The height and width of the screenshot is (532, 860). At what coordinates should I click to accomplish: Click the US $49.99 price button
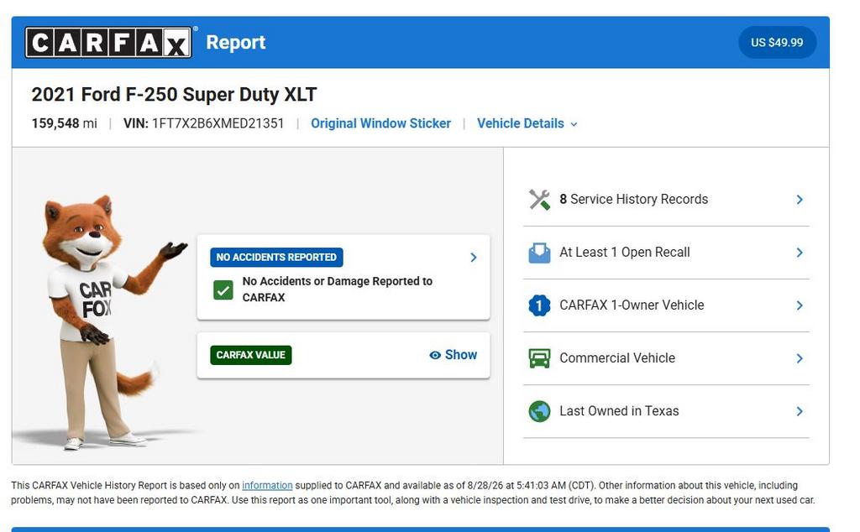pyautogui.click(x=777, y=42)
